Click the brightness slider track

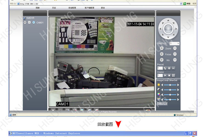[170, 85]
